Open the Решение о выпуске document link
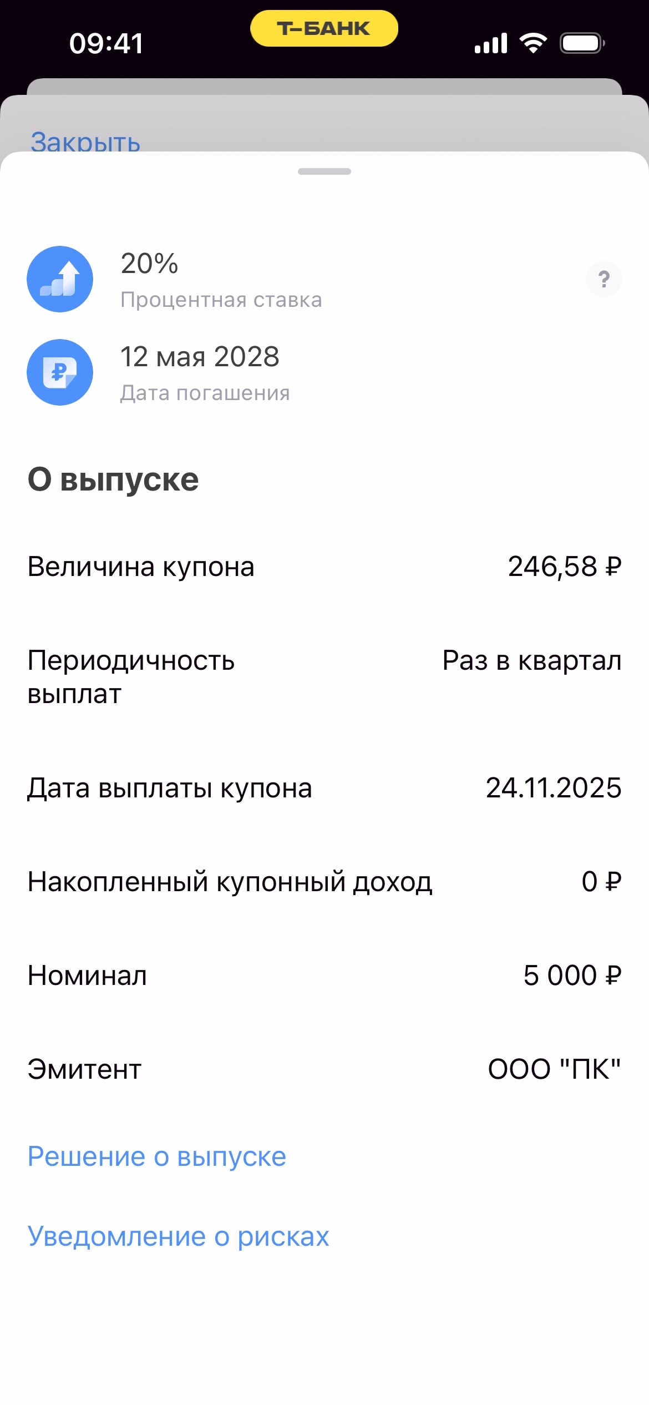Image resolution: width=649 pixels, height=1405 pixels. 157,1157
